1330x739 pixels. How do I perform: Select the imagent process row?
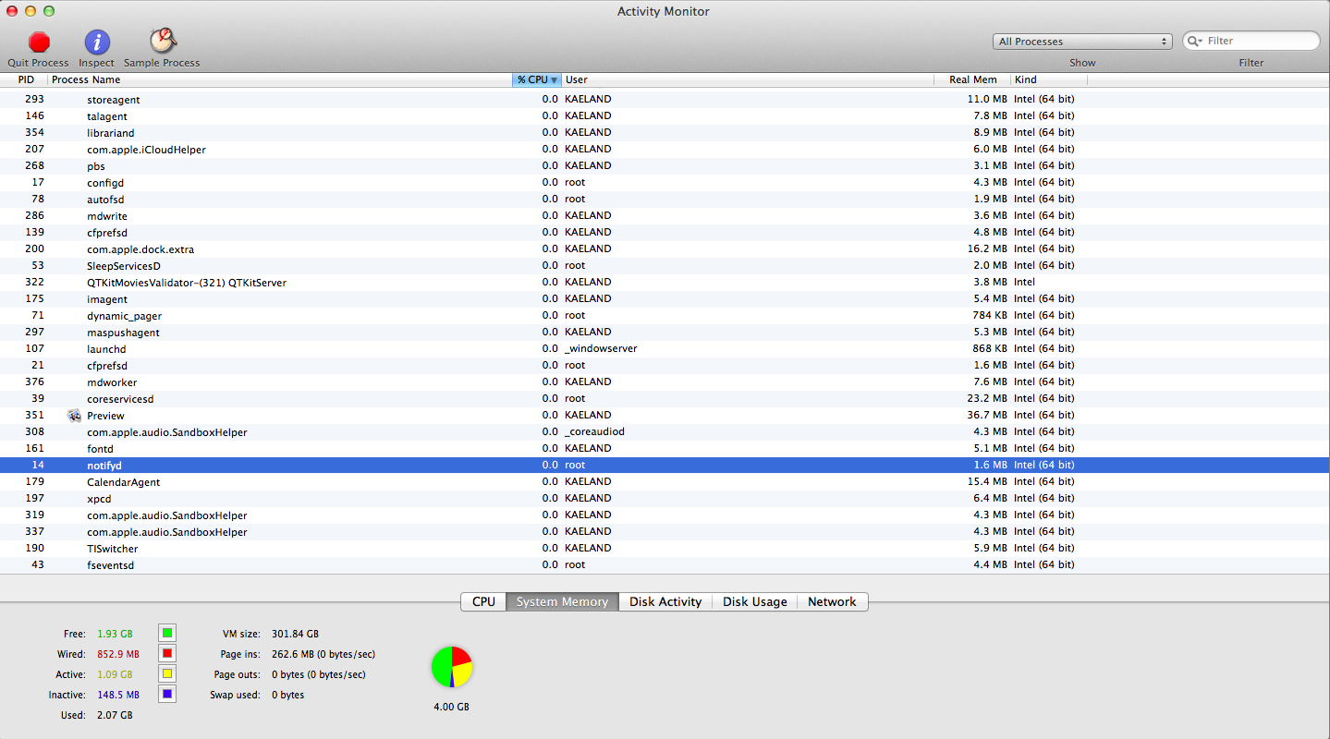pyautogui.click(x=665, y=299)
